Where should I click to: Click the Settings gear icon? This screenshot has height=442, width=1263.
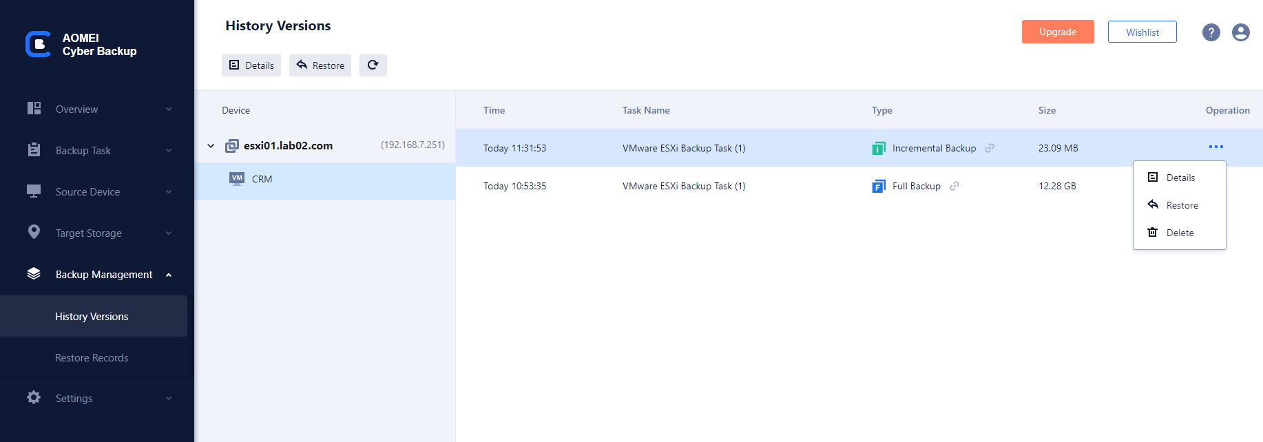coord(34,397)
